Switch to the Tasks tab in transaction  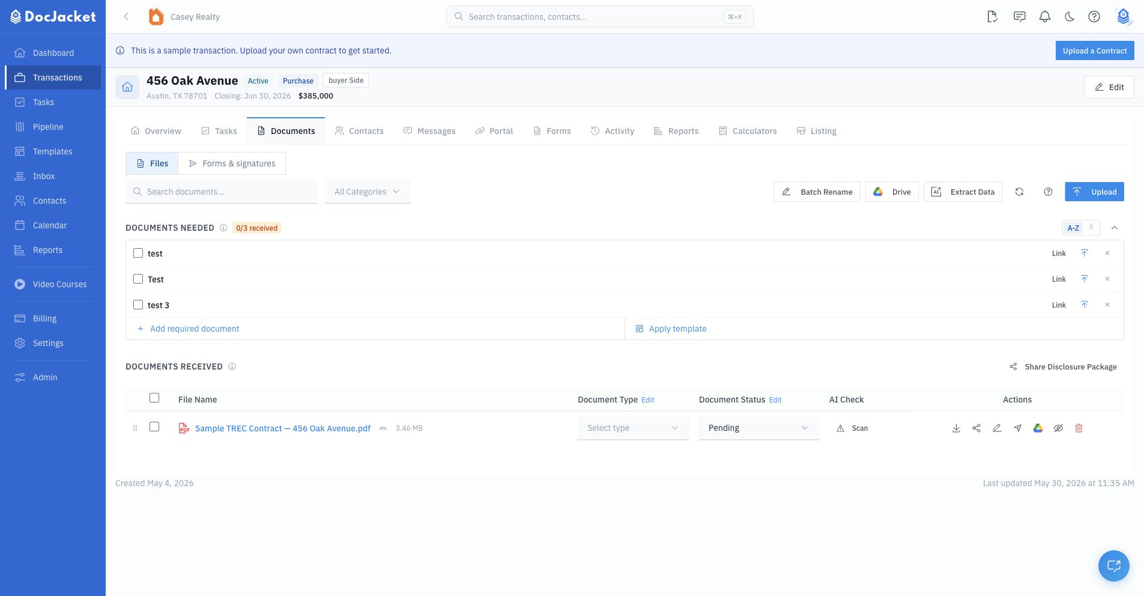click(x=219, y=131)
